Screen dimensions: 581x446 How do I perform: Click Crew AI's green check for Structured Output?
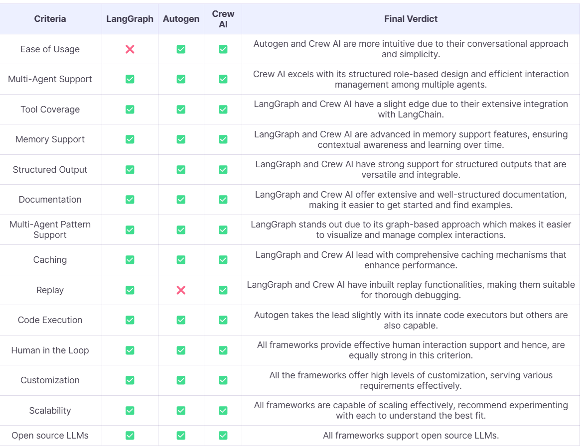pyautogui.click(x=223, y=170)
